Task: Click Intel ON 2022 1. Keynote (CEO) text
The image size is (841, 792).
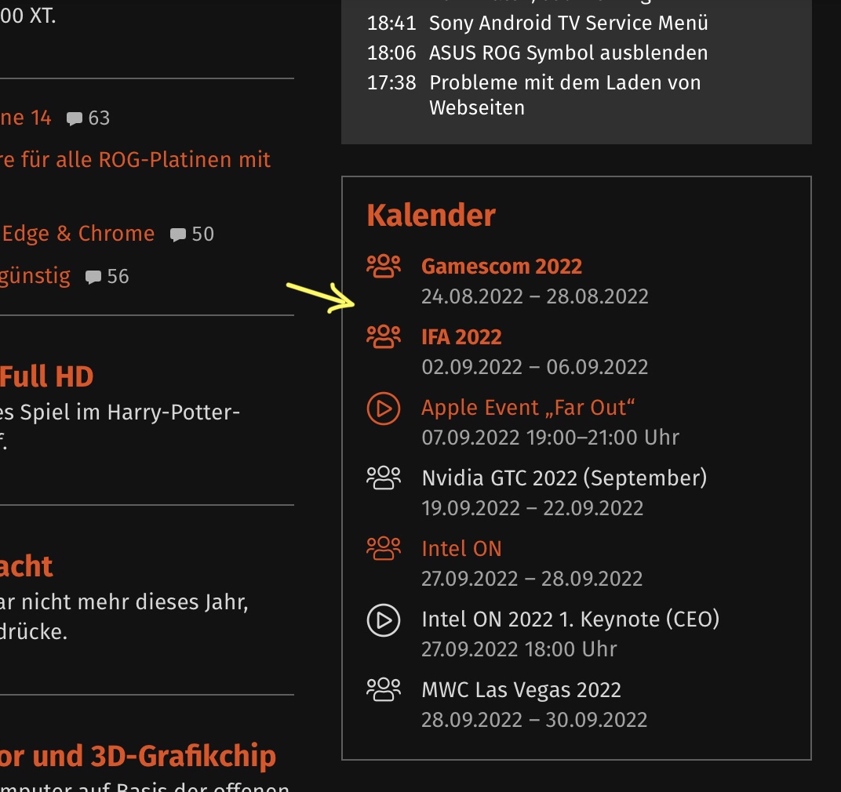Action: point(570,619)
